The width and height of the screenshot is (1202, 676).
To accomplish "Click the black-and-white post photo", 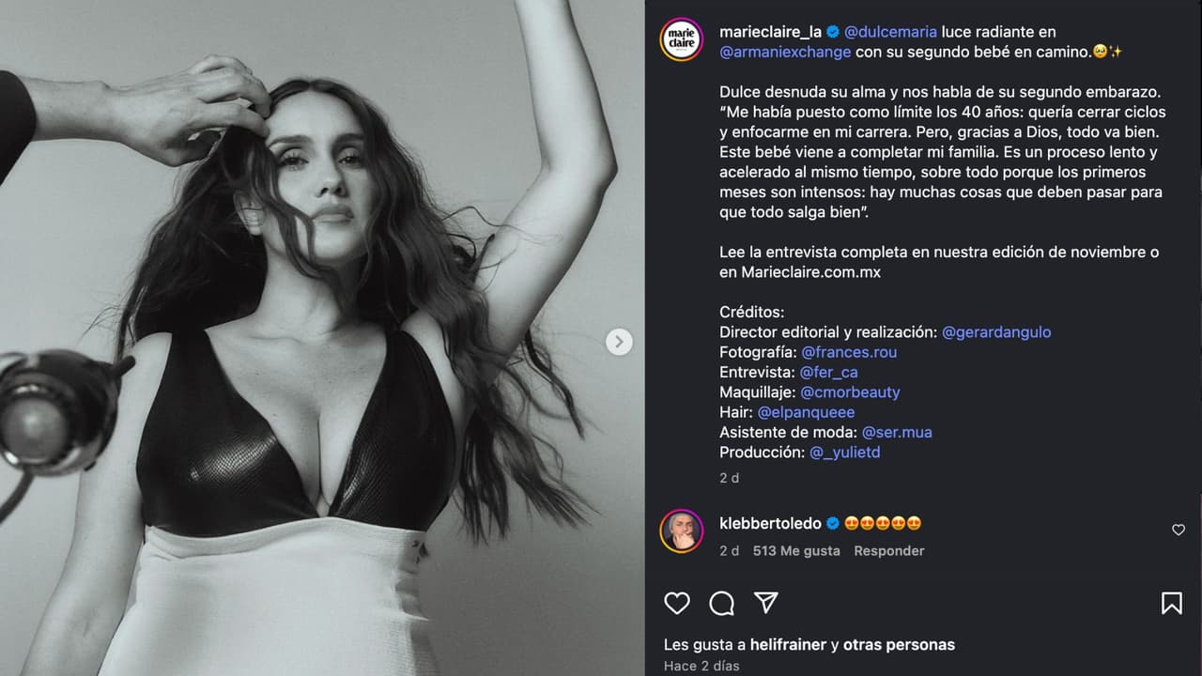I will [319, 376].
